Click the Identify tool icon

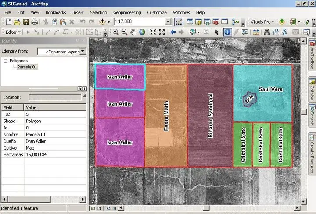tap(228, 32)
